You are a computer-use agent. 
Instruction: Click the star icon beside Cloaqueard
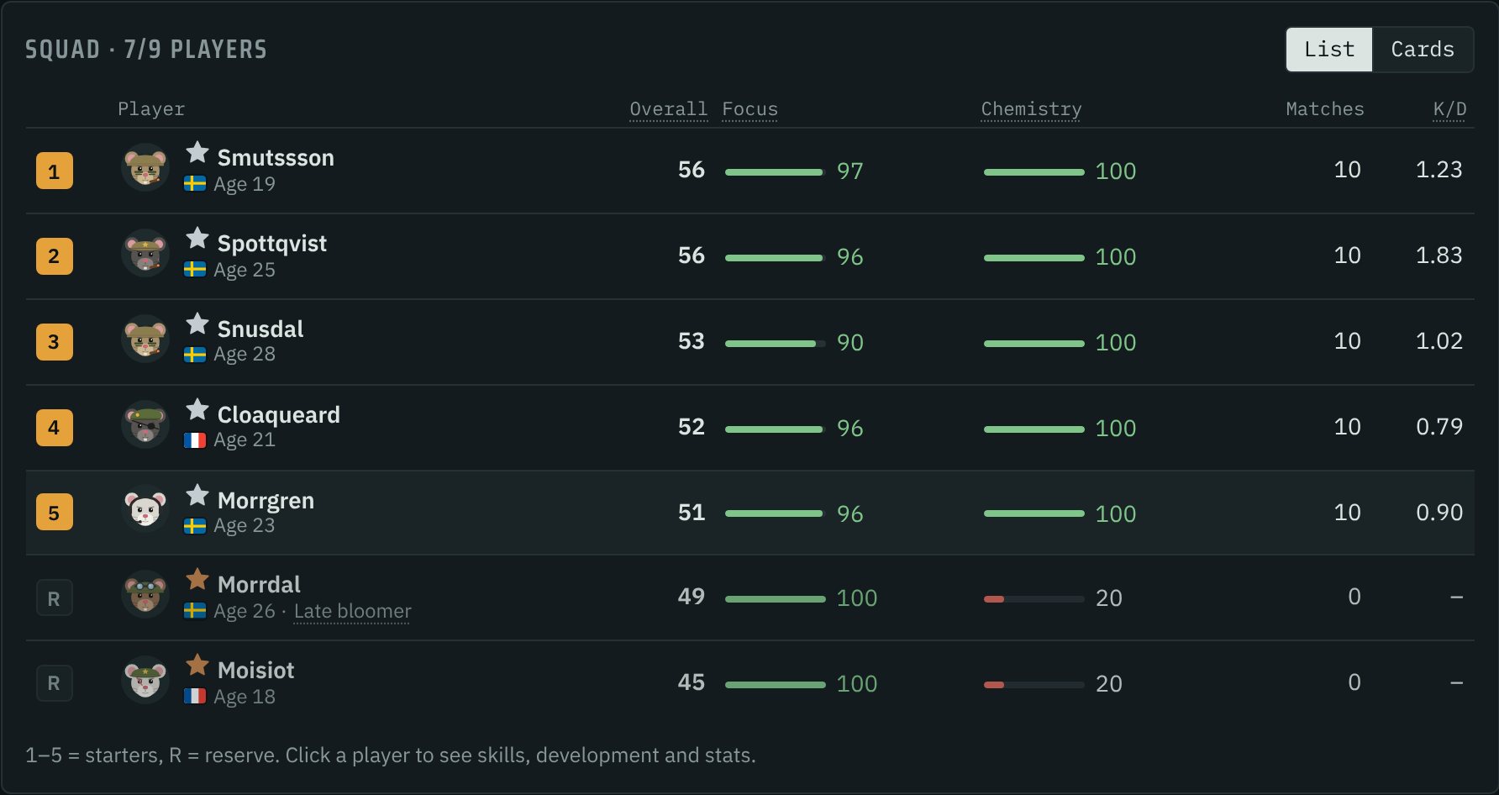pos(197,409)
